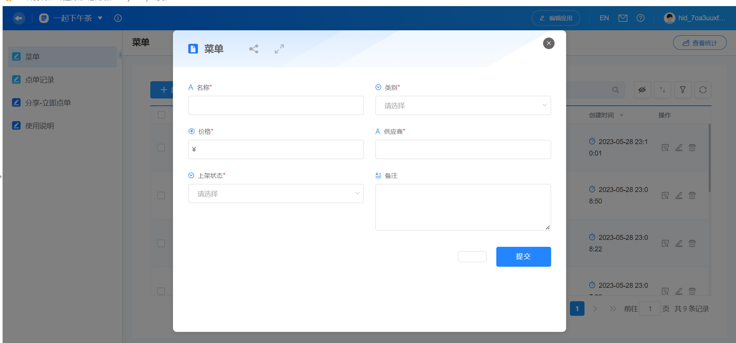Image resolution: width=736 pixels, height=343 pixels.
Task: Click the 编辑应用 button
Action: [556, 18]
